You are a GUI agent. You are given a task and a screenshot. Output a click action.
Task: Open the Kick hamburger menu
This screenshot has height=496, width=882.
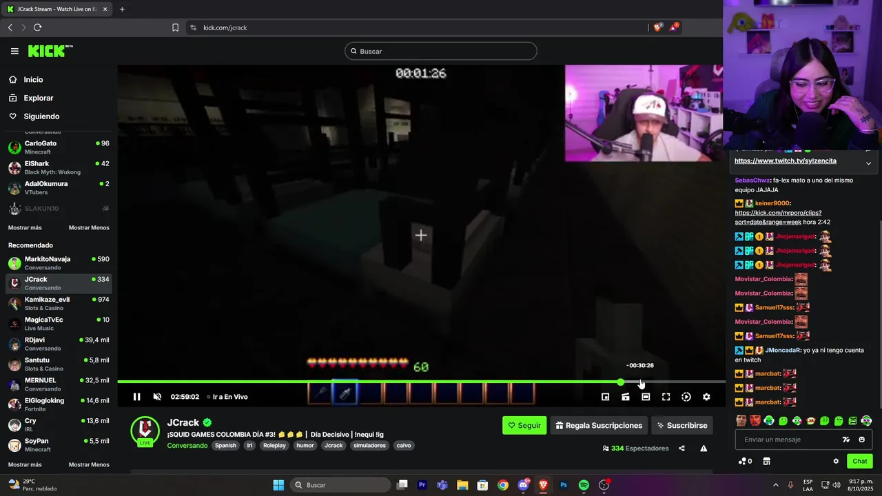click(14, 51)
